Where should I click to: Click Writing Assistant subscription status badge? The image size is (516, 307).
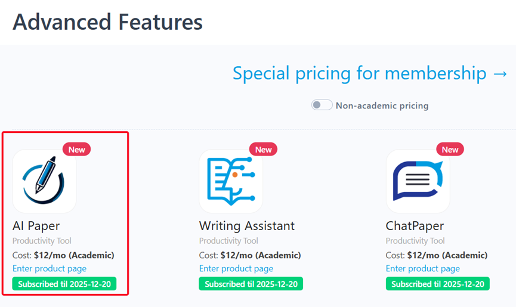(251, 284)
